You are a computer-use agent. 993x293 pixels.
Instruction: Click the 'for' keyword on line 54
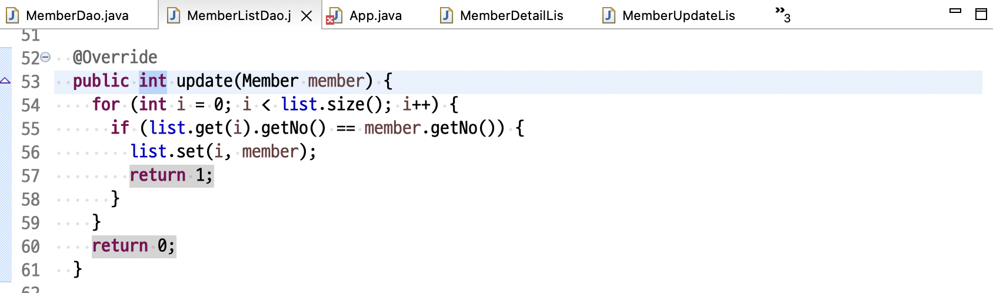click(x=106, y=104)
